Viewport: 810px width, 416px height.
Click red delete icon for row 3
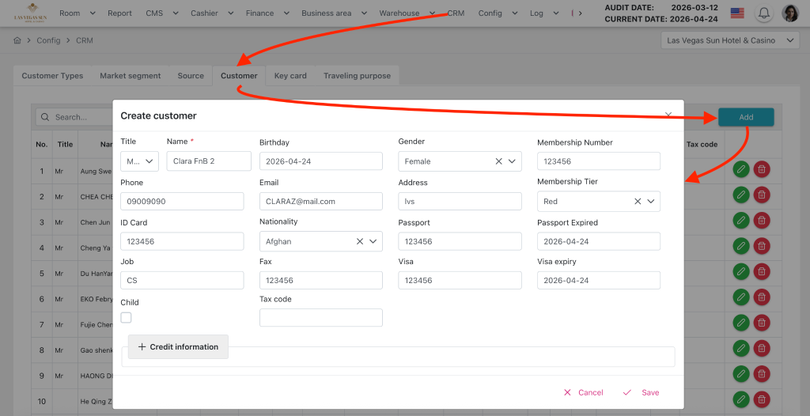click(761, 221)
